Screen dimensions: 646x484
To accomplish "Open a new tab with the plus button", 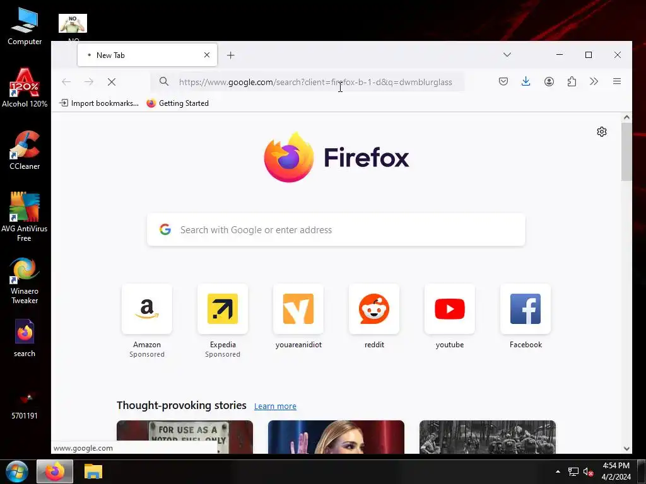I will point(231,55).
